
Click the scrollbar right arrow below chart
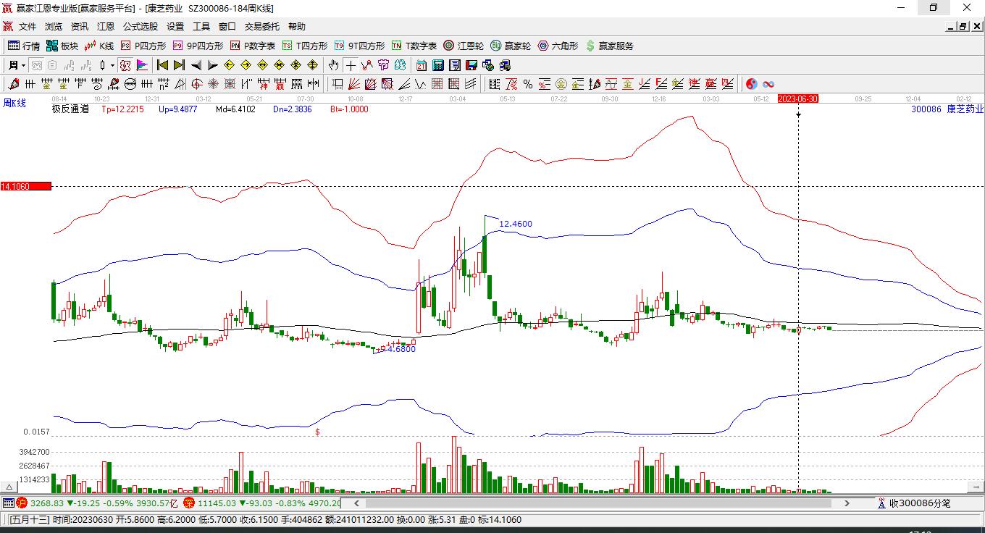(847, 503)
